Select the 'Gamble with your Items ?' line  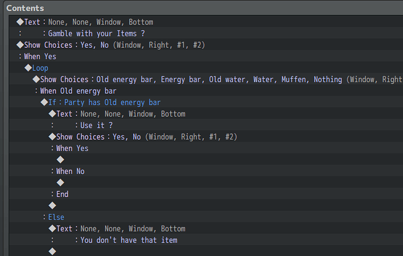pyautogui.click(x=206, y=34)
